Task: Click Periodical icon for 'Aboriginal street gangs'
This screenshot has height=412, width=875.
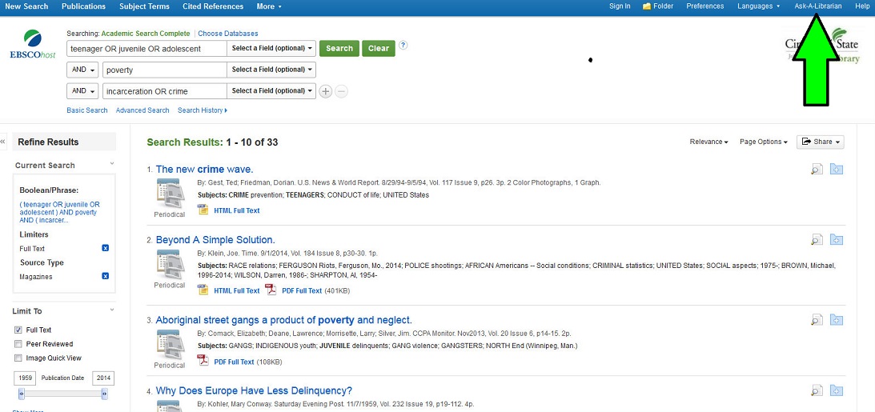Action: (169, 345)
